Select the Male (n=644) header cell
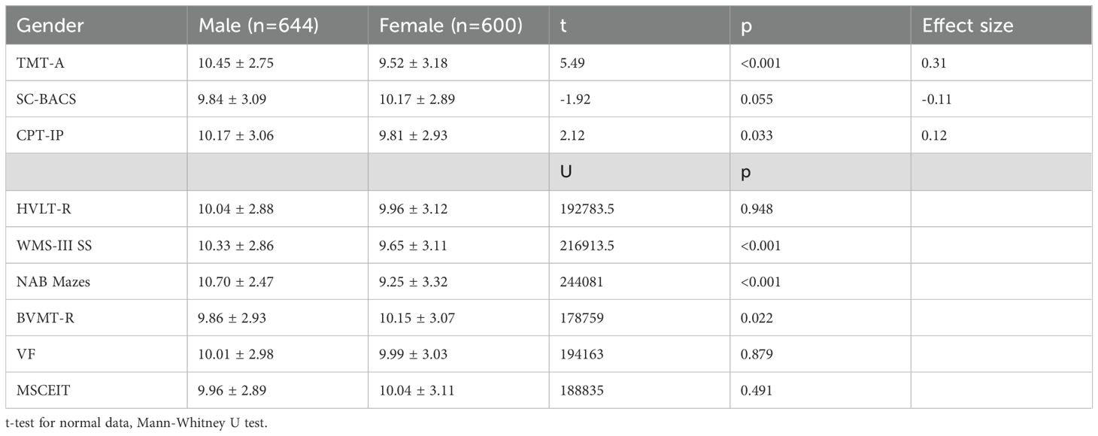 pyautogui.click(x=259, y=26)
